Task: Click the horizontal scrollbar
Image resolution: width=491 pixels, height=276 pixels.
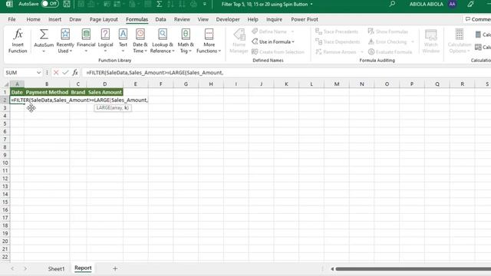Action: pyautogui.click(x=413, y=269)
